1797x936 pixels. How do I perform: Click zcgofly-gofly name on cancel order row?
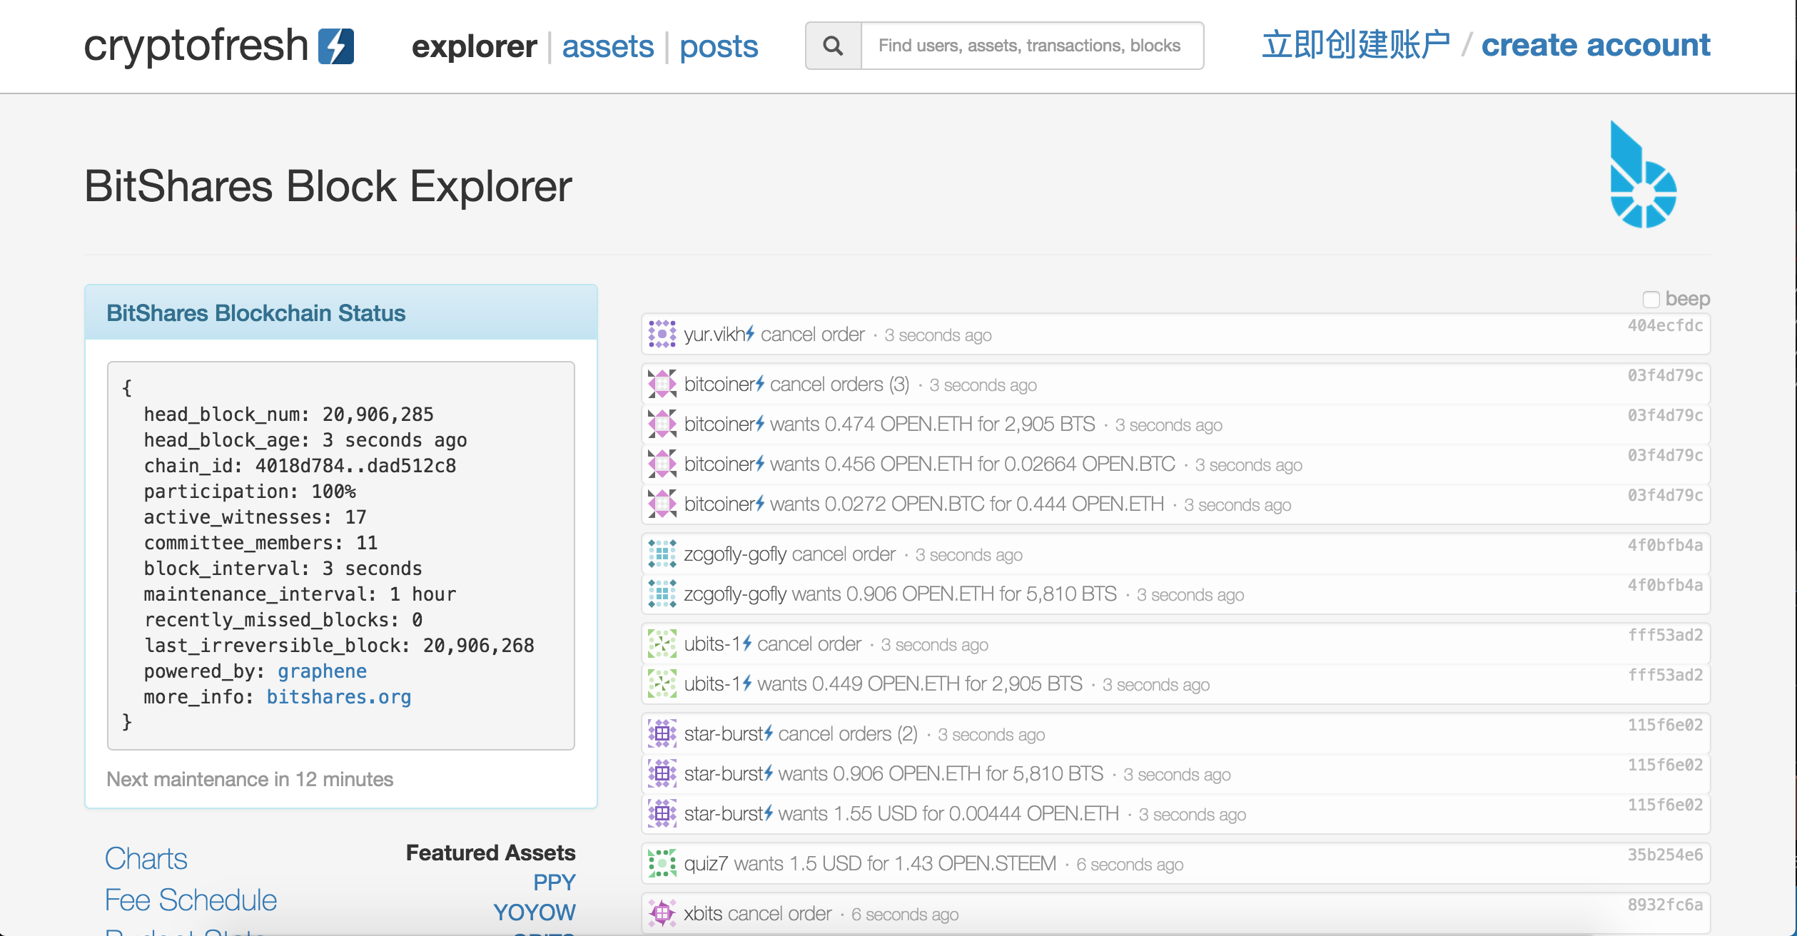pyautogui.click(x=735, y=554)
